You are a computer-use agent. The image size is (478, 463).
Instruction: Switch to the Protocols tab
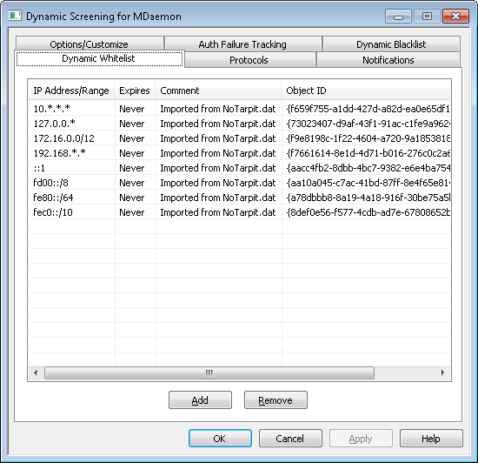[x=249, y=60]
